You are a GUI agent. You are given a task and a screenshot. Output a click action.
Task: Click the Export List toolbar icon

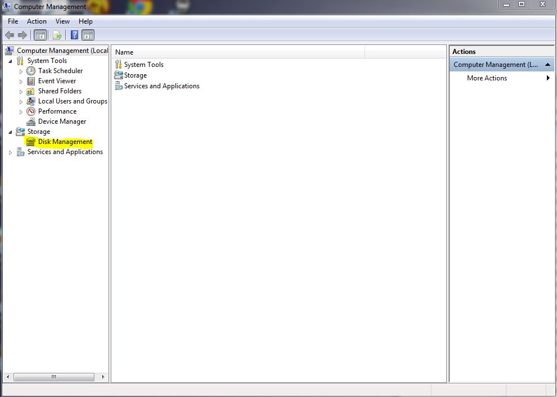pos(57,35)
